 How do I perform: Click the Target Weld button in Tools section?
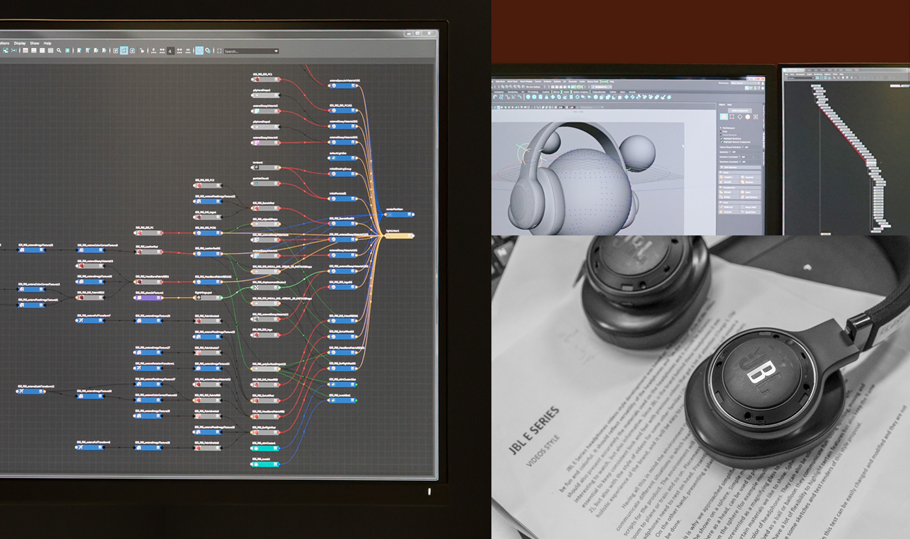751,207
